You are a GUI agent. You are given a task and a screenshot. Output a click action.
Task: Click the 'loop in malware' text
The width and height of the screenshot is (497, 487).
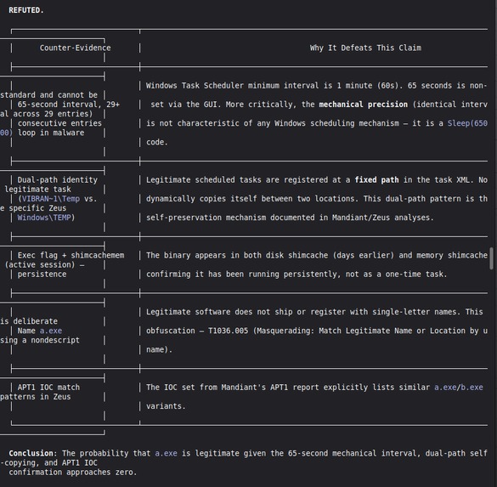click(x=51, y=133)
